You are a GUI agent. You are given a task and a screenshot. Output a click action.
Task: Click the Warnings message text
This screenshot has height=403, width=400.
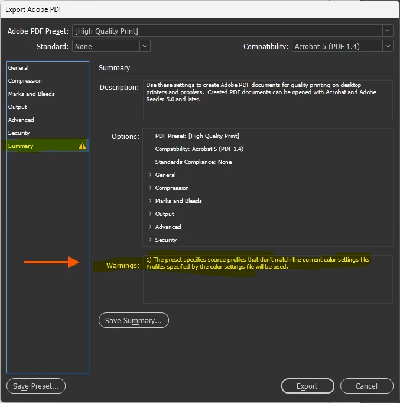click(258, 263)
